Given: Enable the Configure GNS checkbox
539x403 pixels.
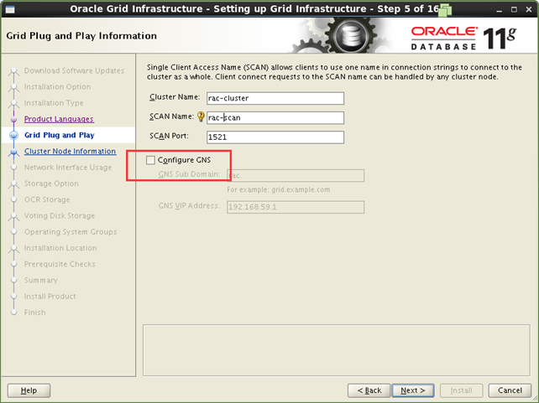Looking at the screenshot, I should 150,160.
